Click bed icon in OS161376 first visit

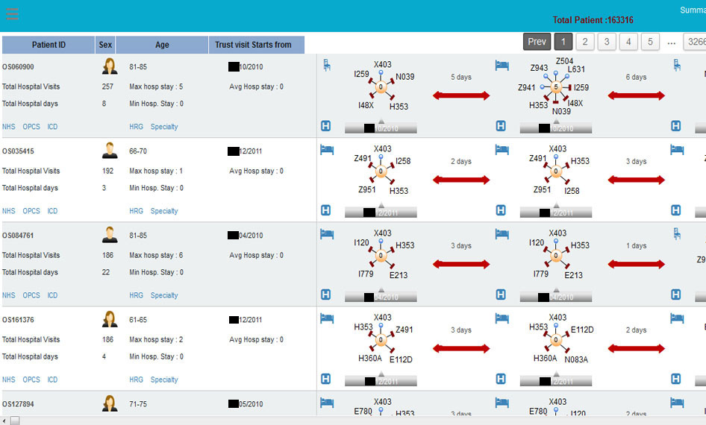(327, 318)
